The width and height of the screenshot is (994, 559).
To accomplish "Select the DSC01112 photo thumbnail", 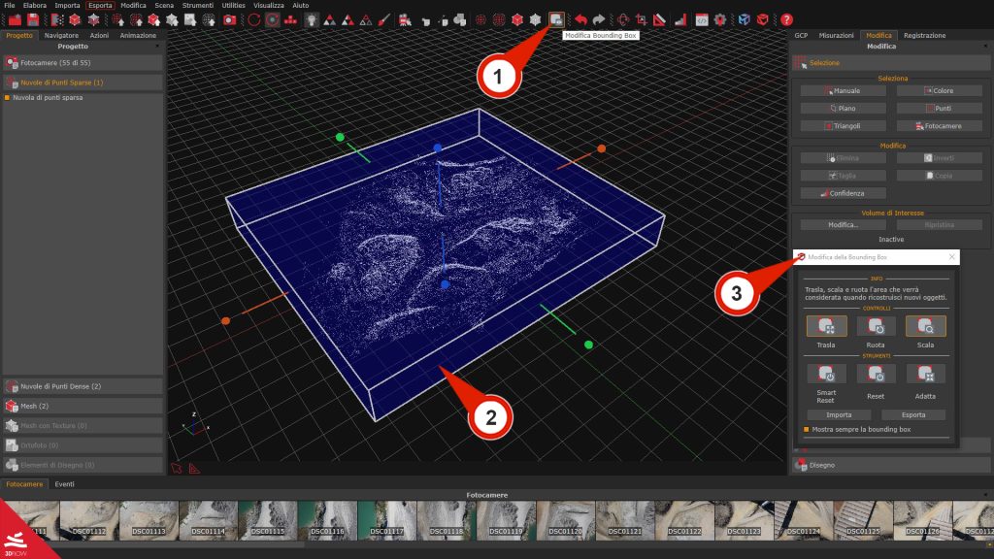I will [x=89, y=520].
